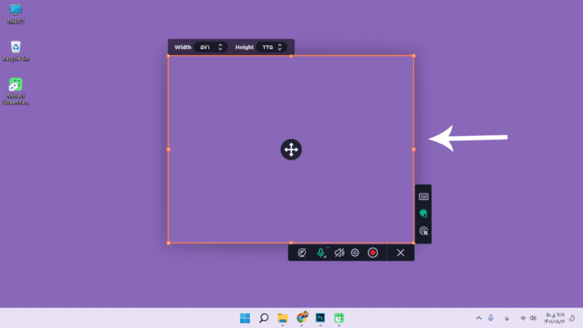Open Photoshop from the taskbar
The height and width of the screenshot is (328, 583).
pyautogui.click(x=321, y=318)
